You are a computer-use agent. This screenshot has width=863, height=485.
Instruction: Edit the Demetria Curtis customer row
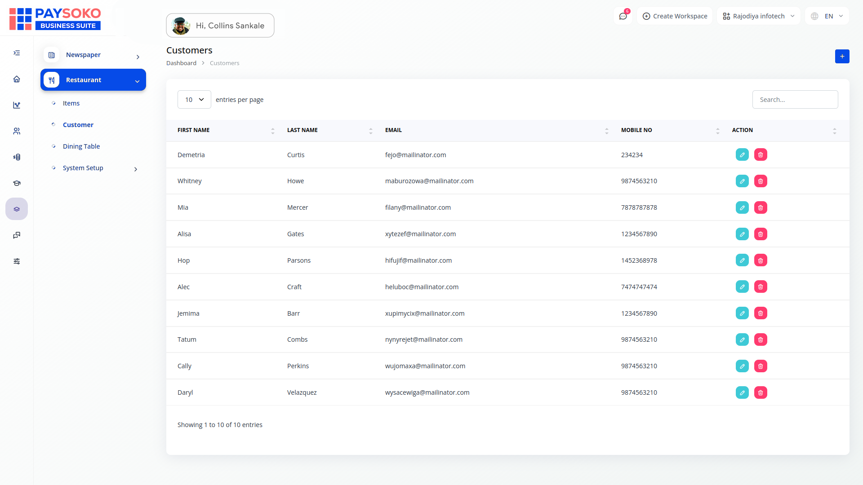[742, 155]
